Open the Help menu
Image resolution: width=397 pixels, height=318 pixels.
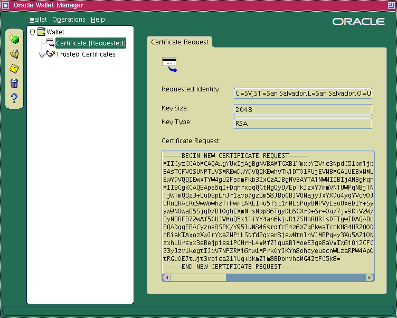coord(98,20)
